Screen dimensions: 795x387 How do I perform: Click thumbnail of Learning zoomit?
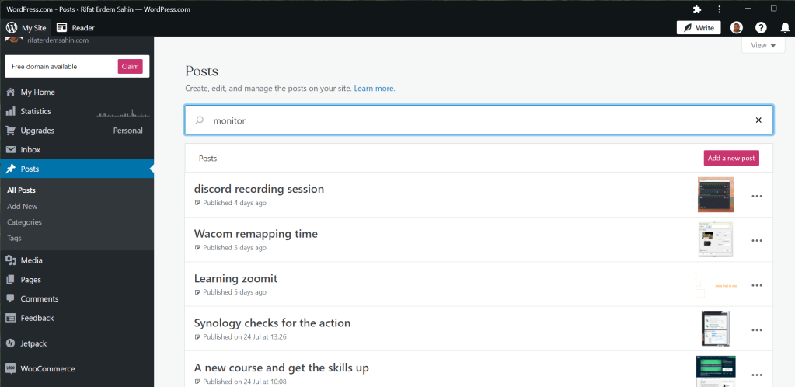[716, 285]
